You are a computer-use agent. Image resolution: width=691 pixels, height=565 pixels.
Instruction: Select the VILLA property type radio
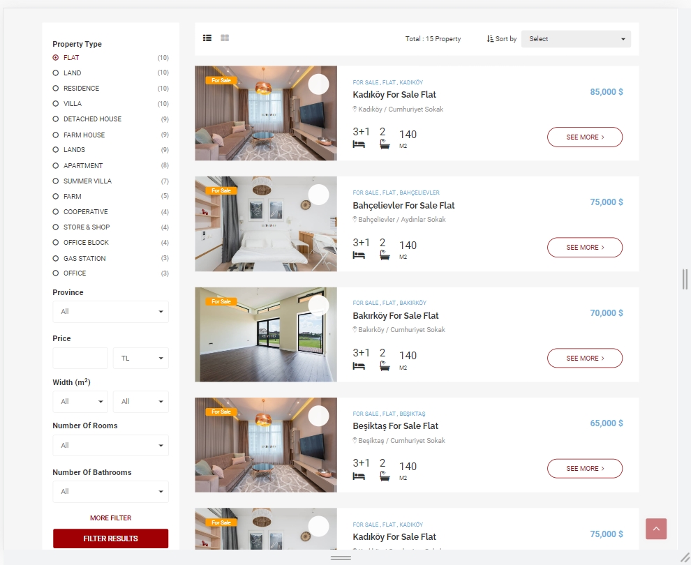56,103
